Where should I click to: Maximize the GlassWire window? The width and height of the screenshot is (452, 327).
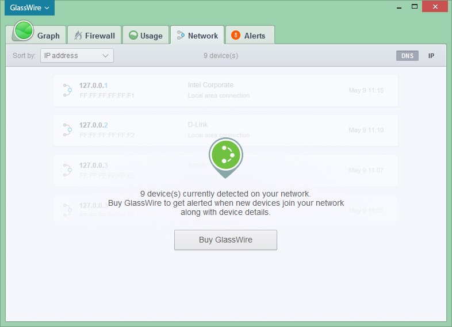pyautogui.click(x=414, y=7)
